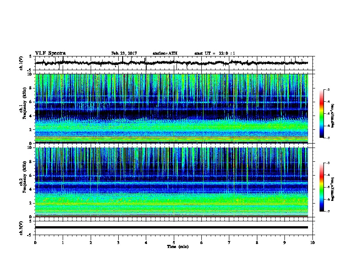The image size is (352, 272).
Task: Click the ch.2 spectrogram plot
Action: [x=172, y=182]
